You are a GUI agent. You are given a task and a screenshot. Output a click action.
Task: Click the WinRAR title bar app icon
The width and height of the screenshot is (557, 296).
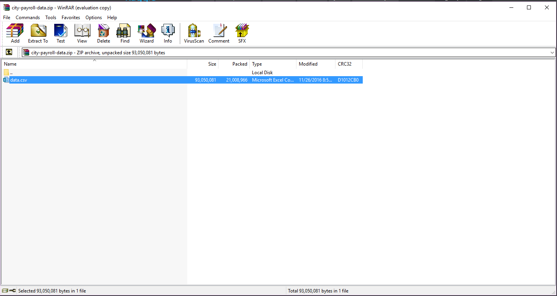6,7
